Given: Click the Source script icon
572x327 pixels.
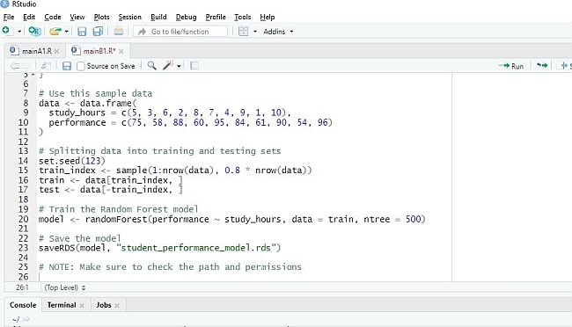Looking at the screenshot, I should tap(566, 66).
